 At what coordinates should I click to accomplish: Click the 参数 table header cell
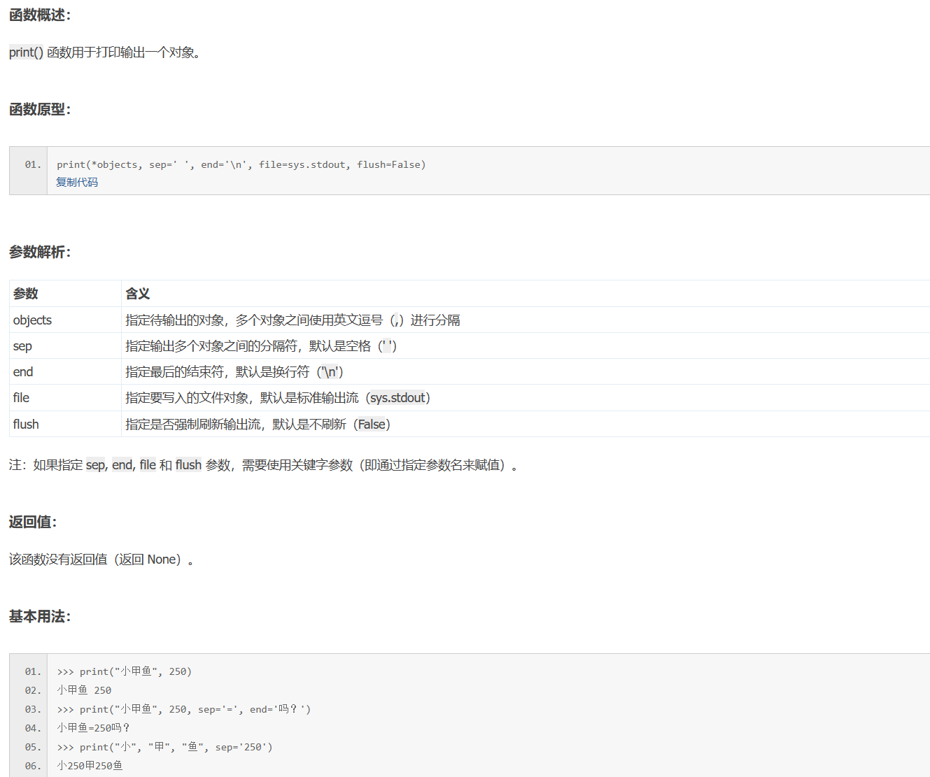[x=65, y=294]
